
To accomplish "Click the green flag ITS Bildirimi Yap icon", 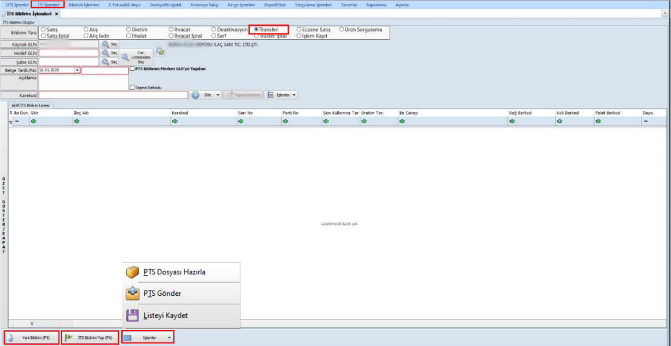I will pyautogui.click(x=67, y=338).
